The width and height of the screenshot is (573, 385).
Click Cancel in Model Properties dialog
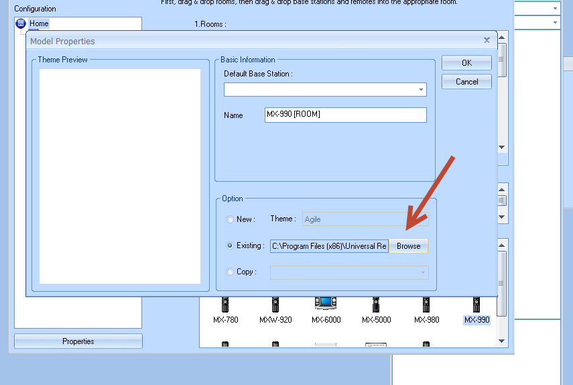(466, 82)
